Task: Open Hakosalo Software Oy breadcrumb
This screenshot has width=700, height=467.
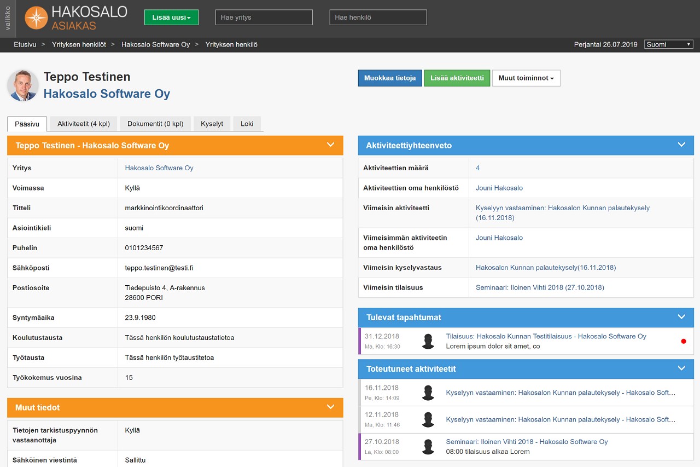Action: click(x=156, y=44)
